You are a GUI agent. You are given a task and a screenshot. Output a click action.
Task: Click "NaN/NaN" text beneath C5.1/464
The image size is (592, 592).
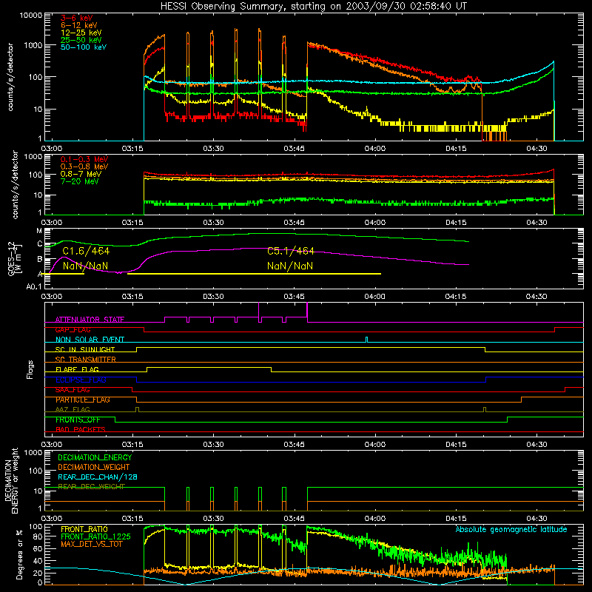click(x=290, y=266)
